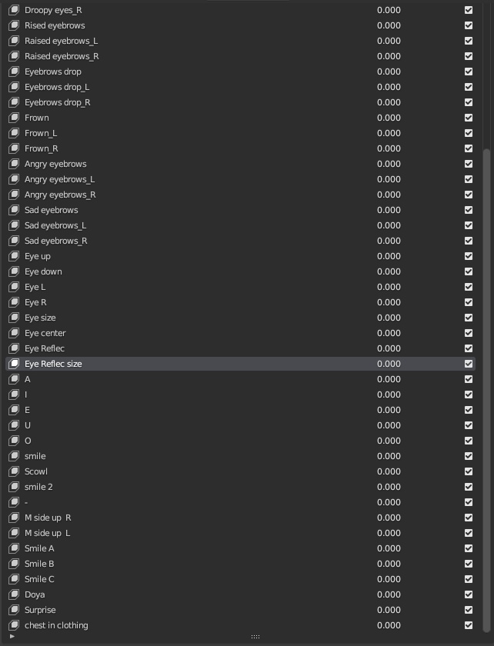Click the value field of Eye size
The image size is (494, 646).
[x=389, y=318]
